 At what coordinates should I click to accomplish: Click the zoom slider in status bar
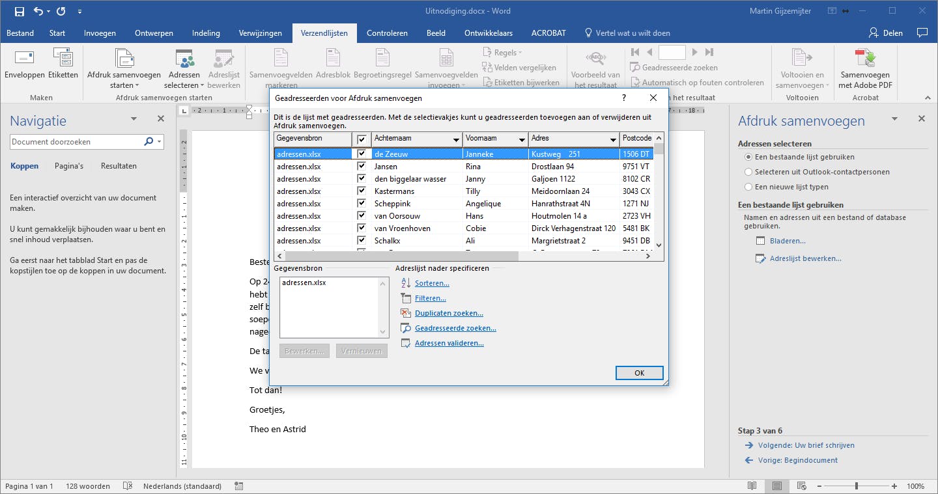(x=856, y=486)
